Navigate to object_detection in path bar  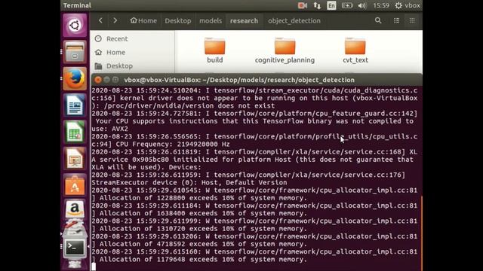[x=294, y=20]
